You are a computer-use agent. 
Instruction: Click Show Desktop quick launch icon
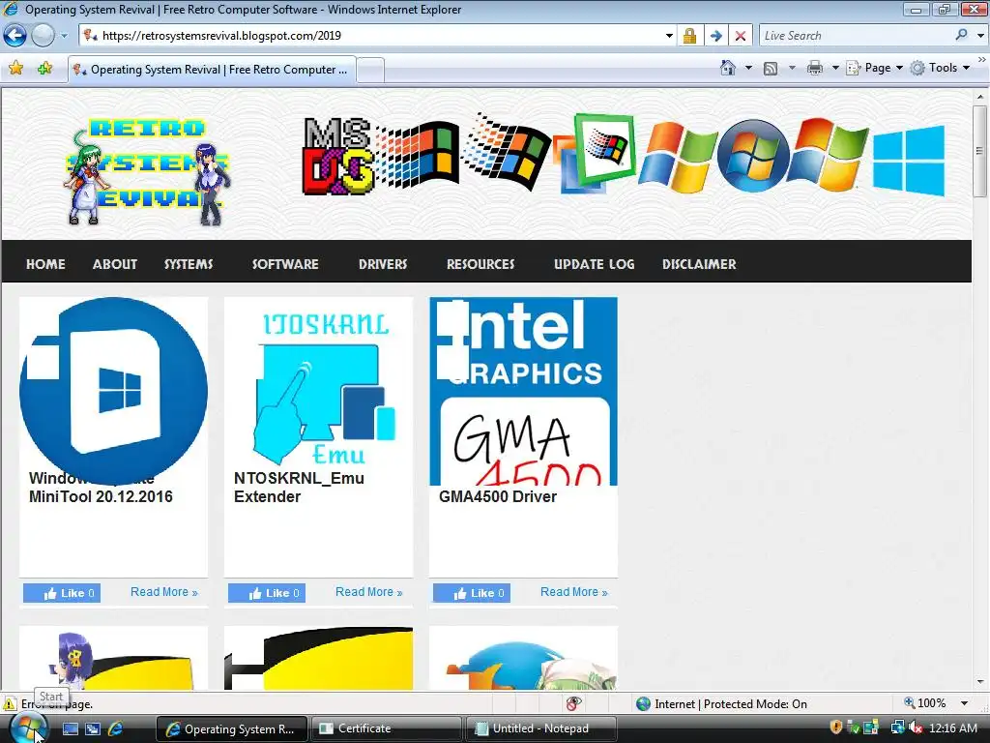click(x=70, y=728)
